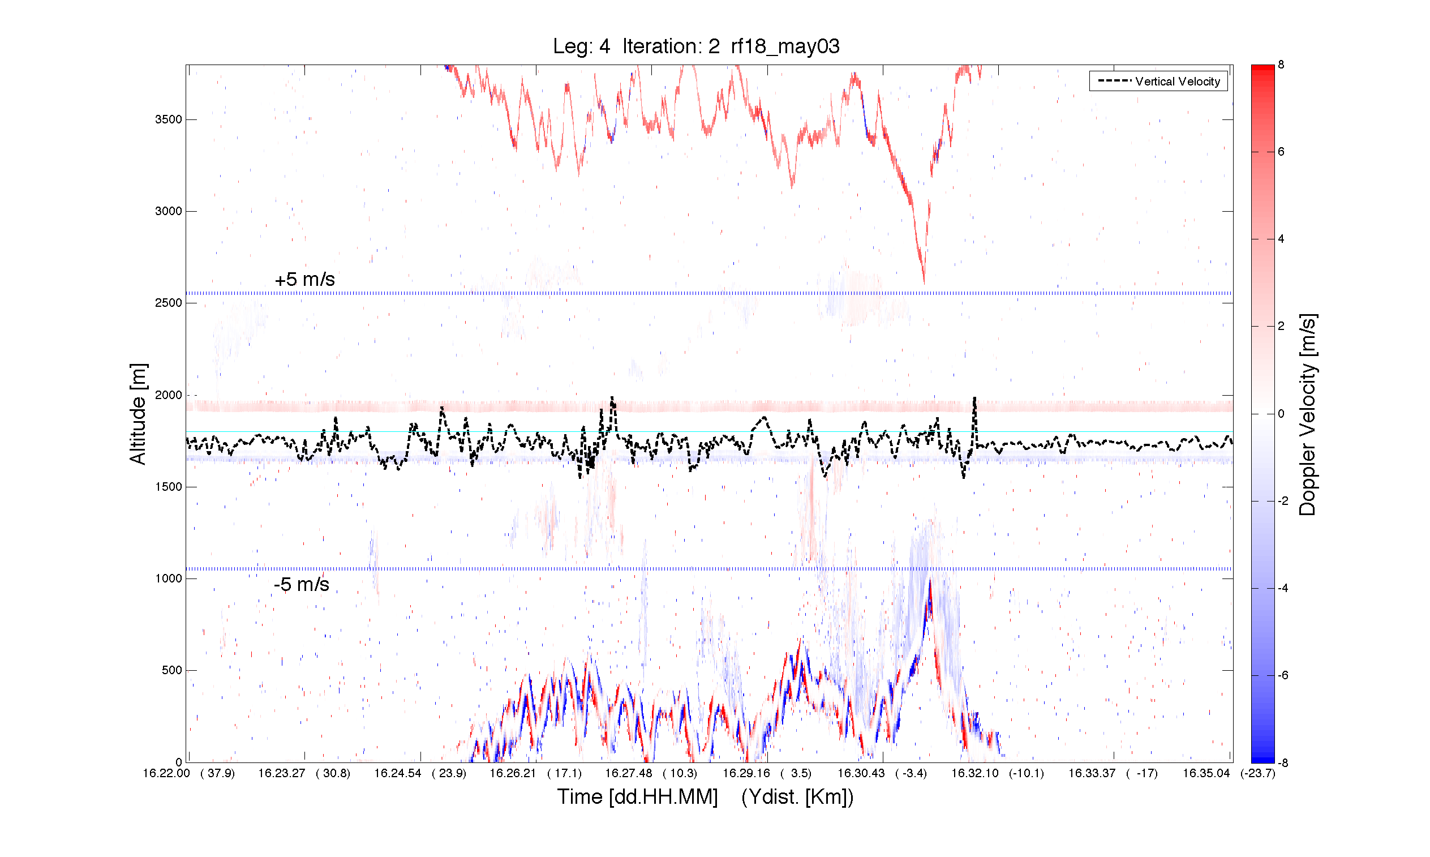1430x857 pixels.
Task: Click the time tick label '16.26.21'
Action: [x=513, y=773]
